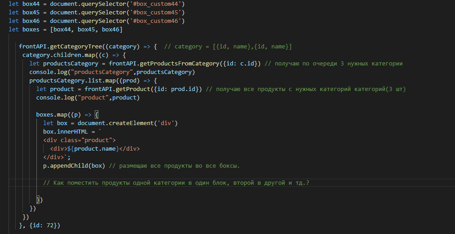This screenshot has height=234, width=455.
Task: Click the console.log "productsCategory" line
Action: pyautogui.click(x=112, y=72)
